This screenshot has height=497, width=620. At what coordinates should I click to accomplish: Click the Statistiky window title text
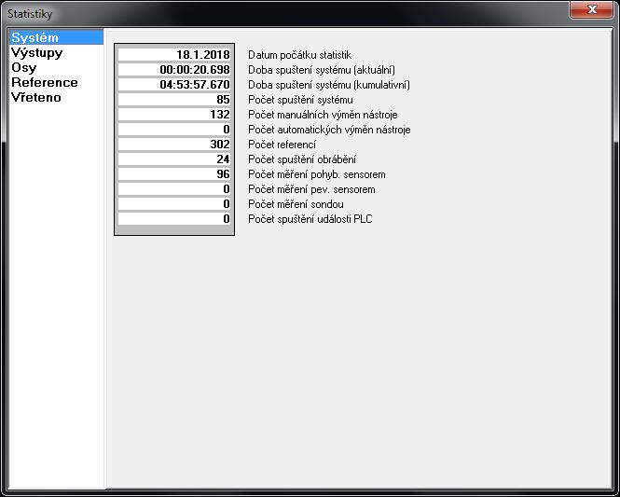pyautogui.click(x=30, y=14)
